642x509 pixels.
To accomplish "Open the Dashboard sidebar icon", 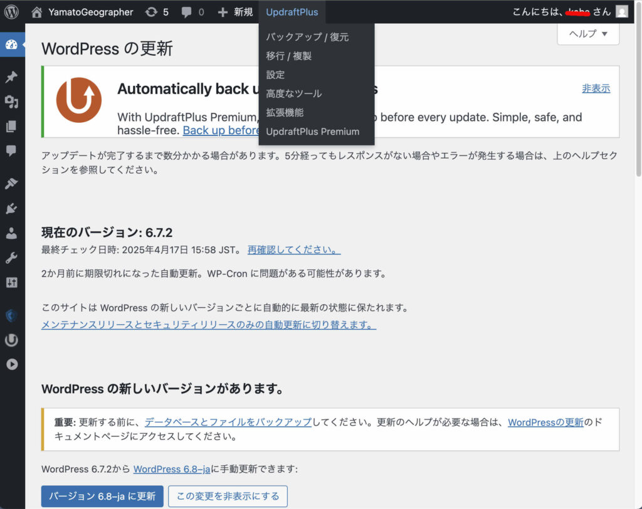I will 12,45.
